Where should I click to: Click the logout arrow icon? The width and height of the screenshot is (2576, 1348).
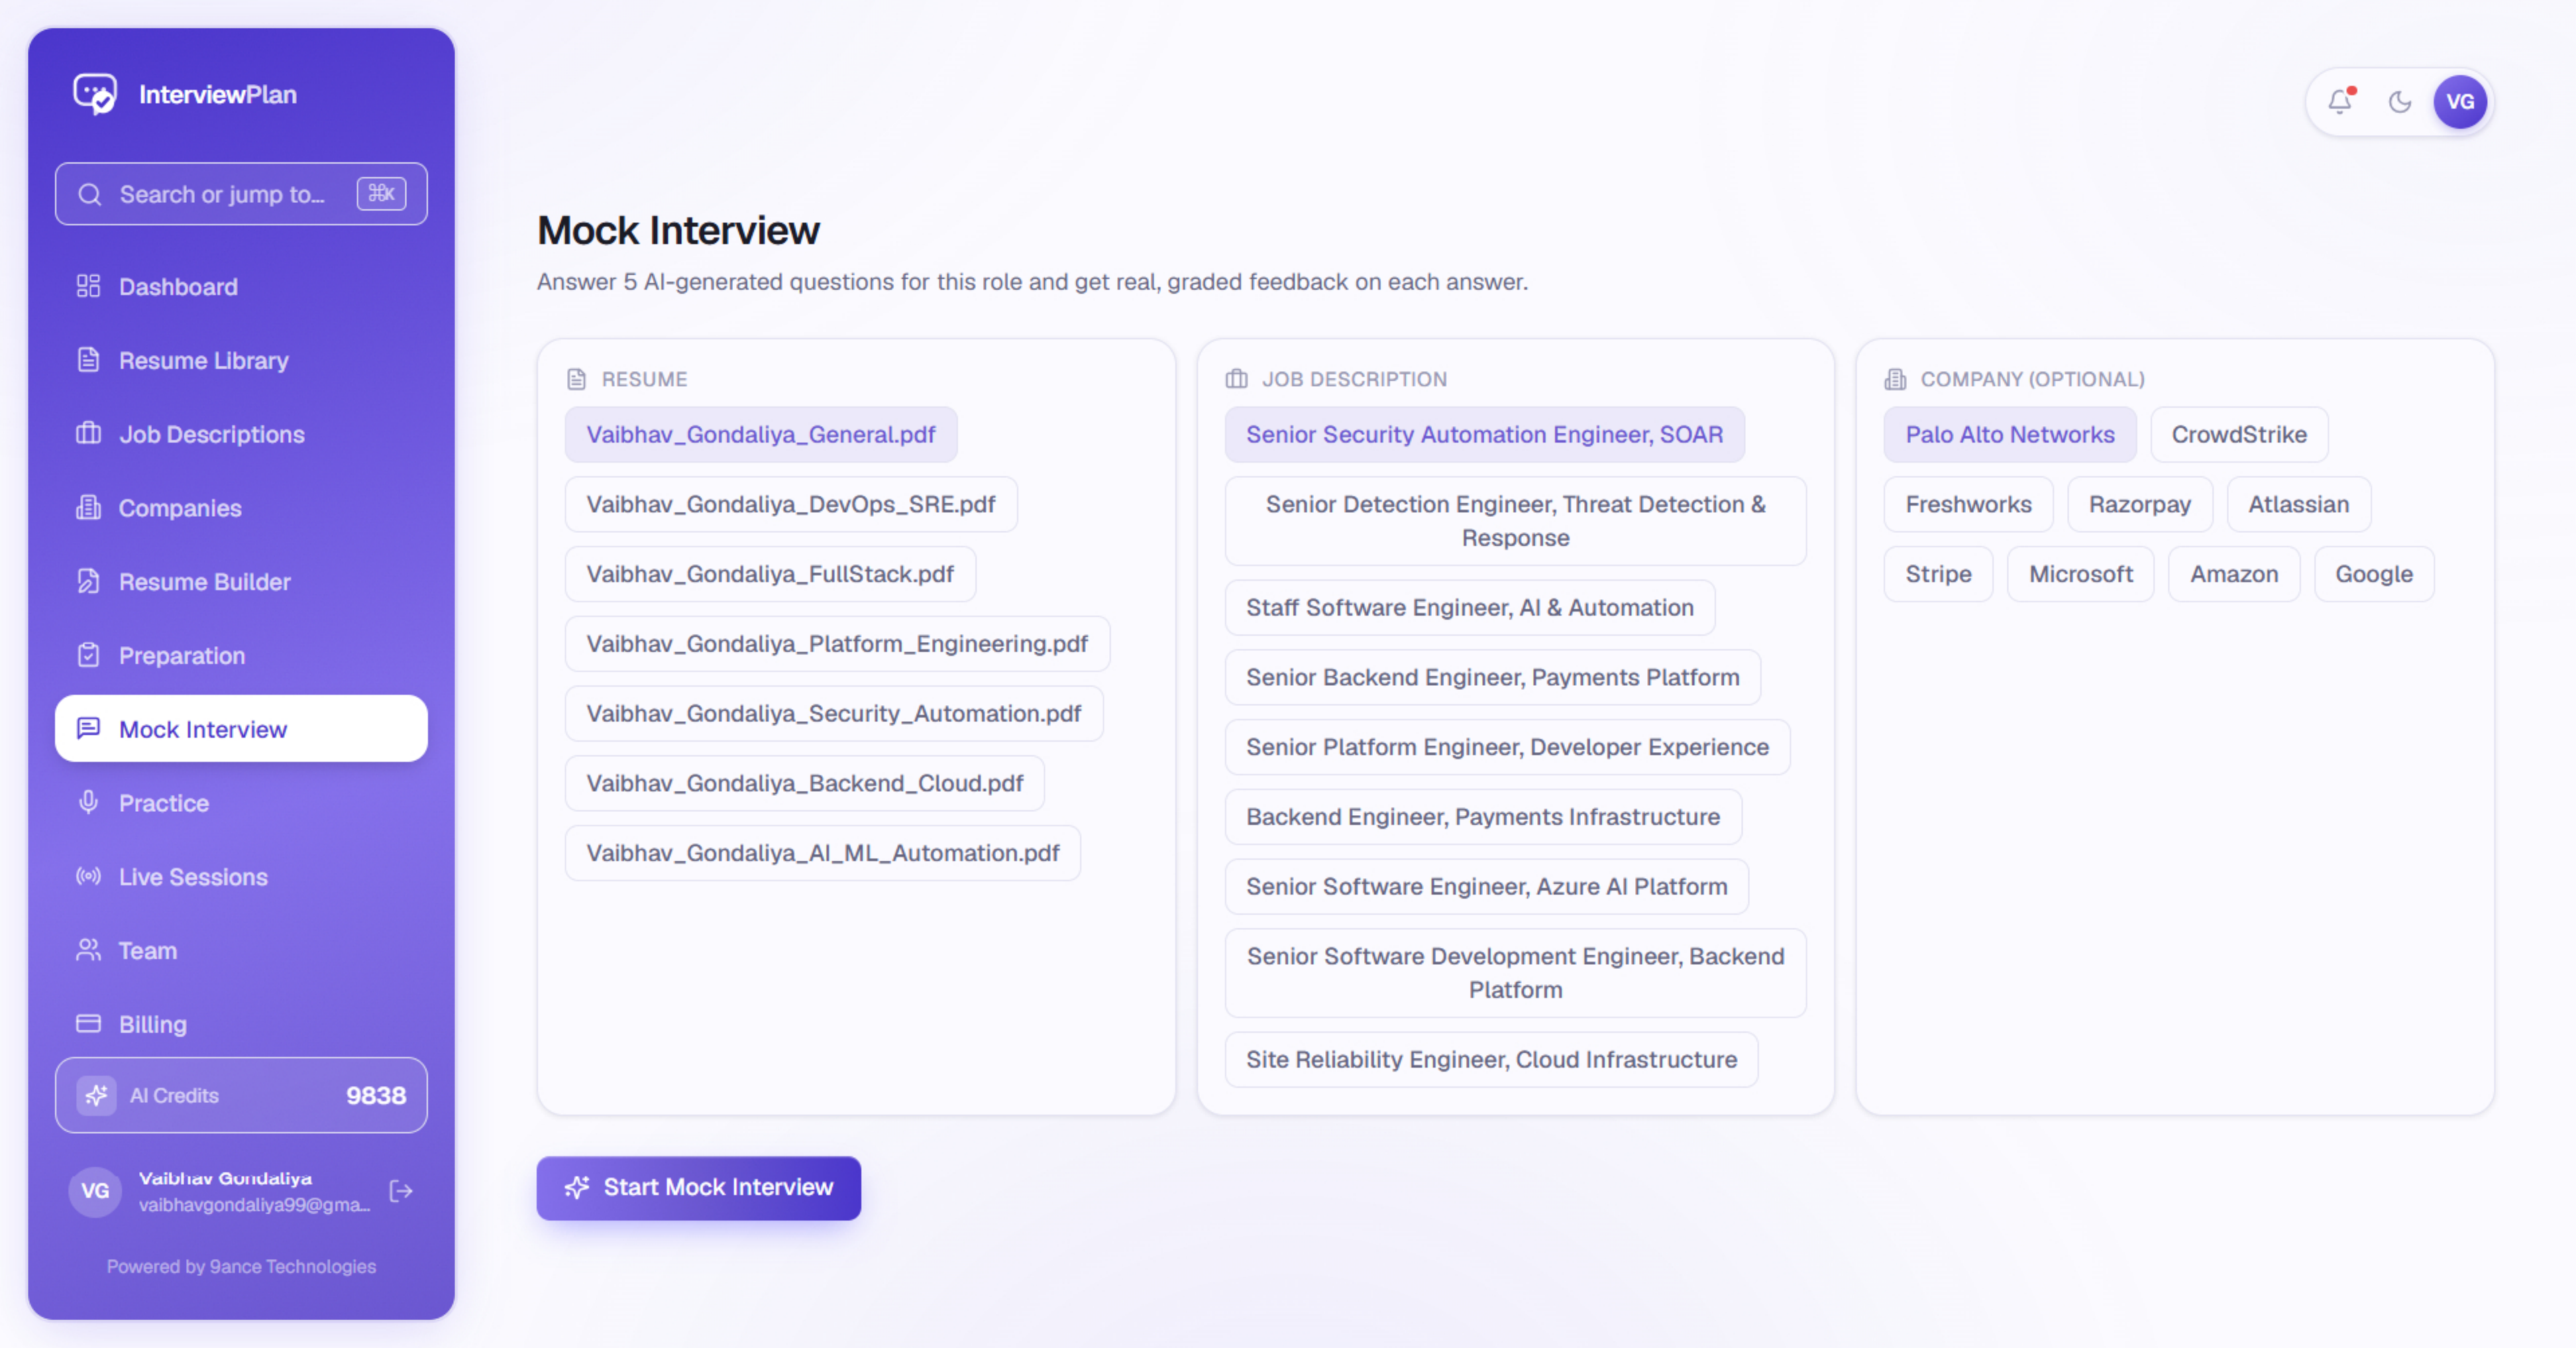click(401, 1191)
